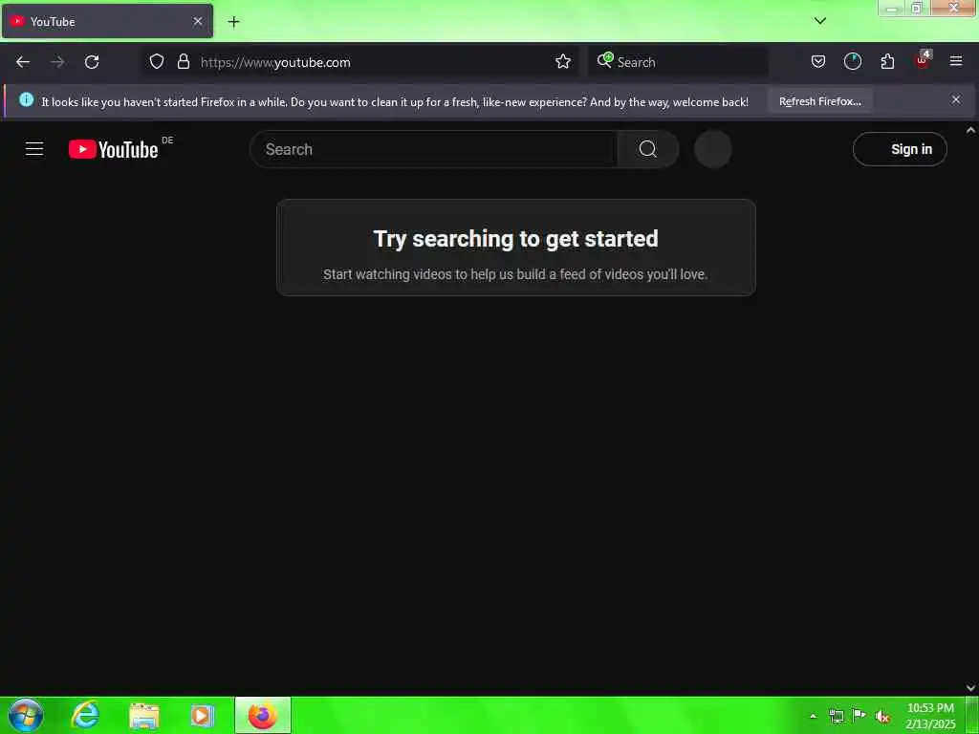
Task: View site security padlock information
Action: (183, 62)
